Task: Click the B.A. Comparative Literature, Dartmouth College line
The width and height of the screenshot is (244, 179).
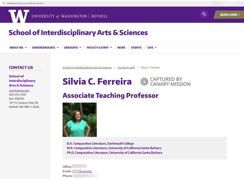Action: pos(100,143)
